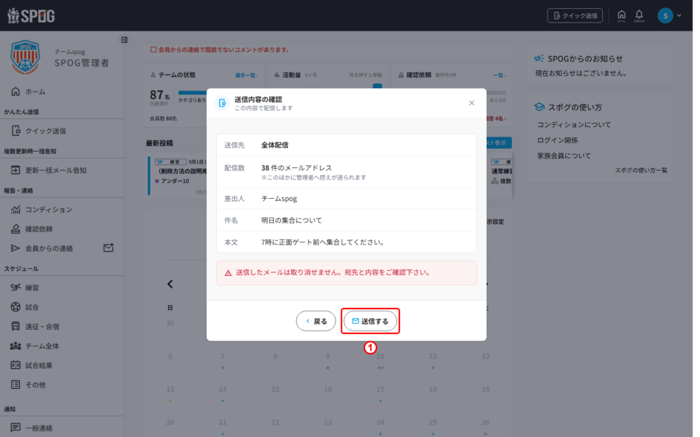Click the ホーム house icon in sidebar

tap(16, 91)
